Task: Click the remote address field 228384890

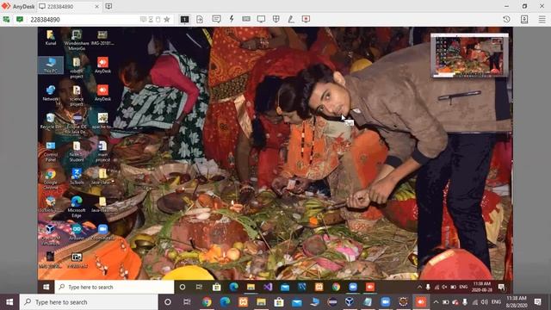Action: pos(84,19)
